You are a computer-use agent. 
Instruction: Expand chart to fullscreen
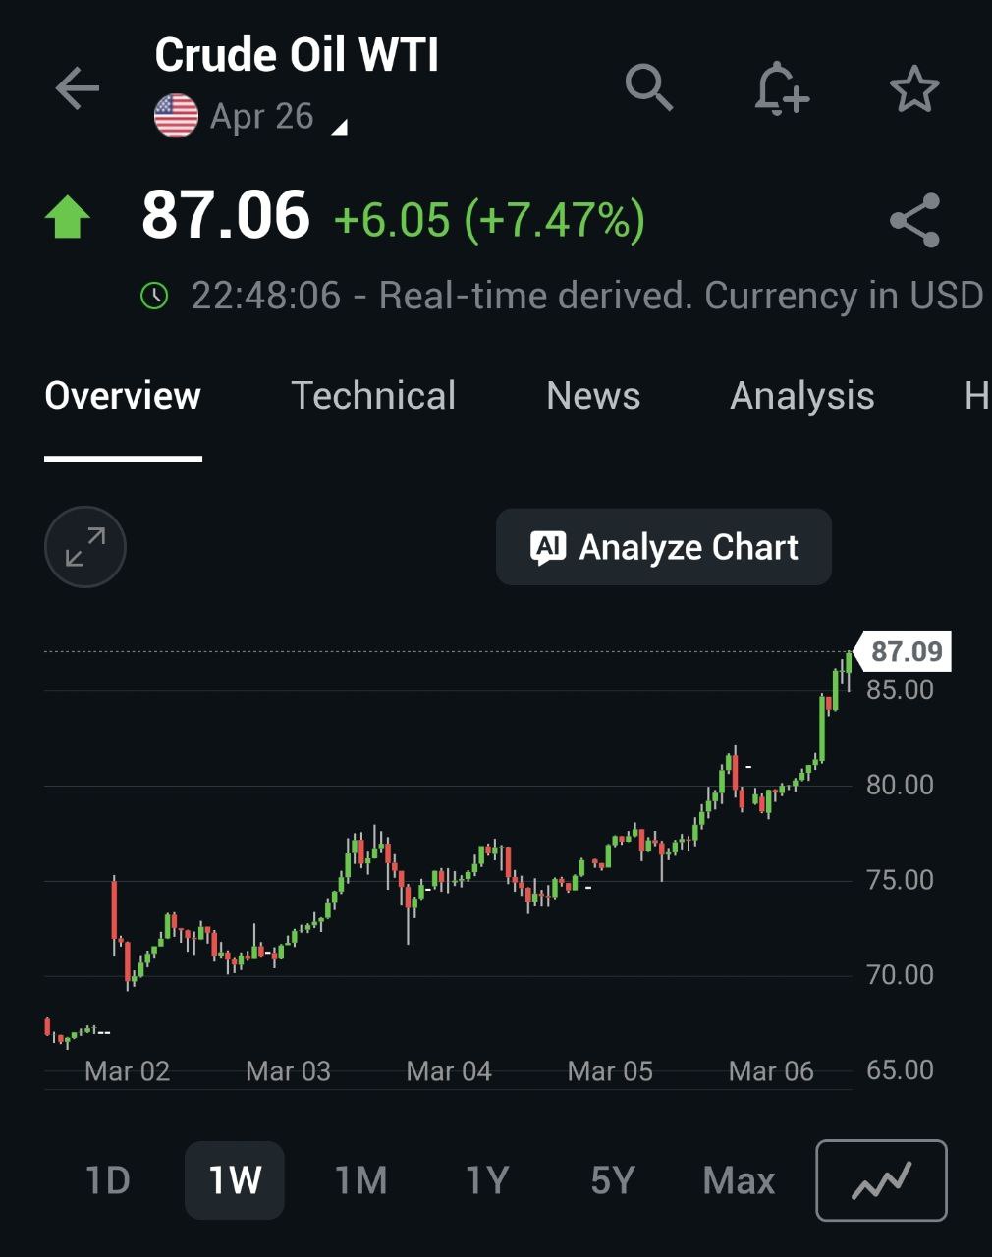[85, 547]
